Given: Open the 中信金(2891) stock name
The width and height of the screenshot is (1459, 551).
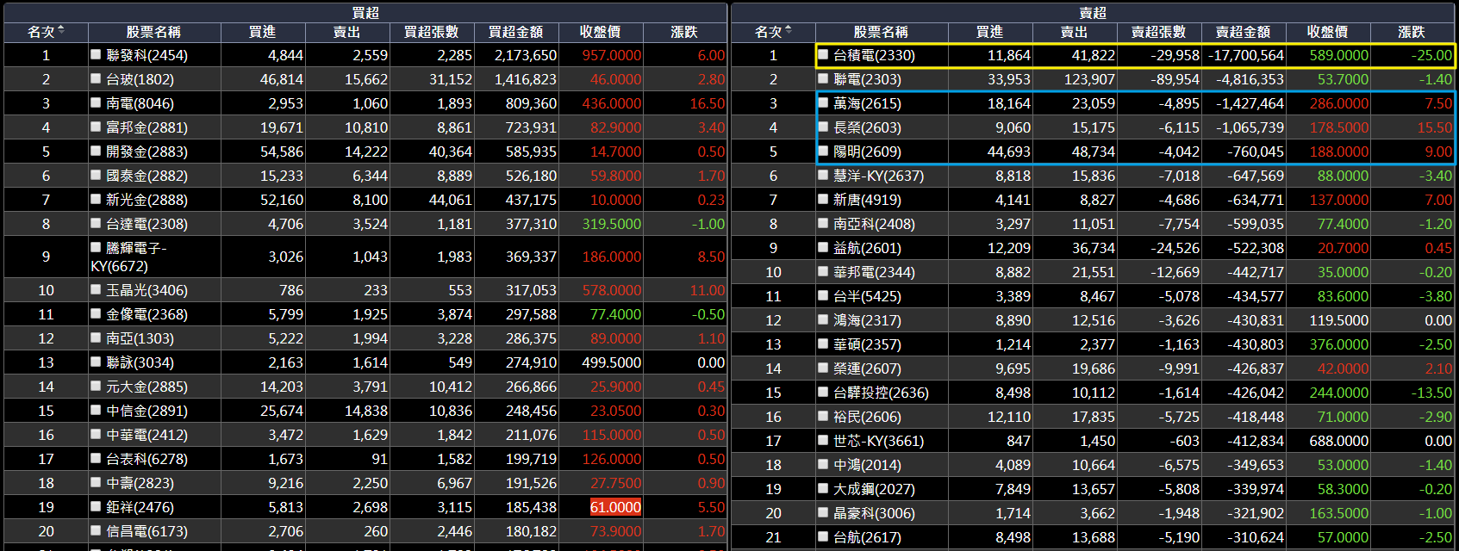Looking at the screenshot, I should click(x=147, y=411).
